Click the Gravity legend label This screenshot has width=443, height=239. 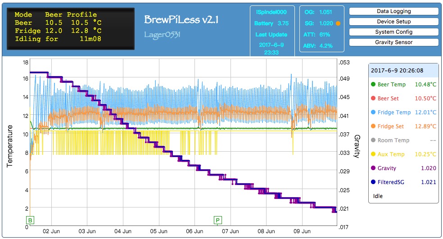pyautogui.click(x=387, y=168)
